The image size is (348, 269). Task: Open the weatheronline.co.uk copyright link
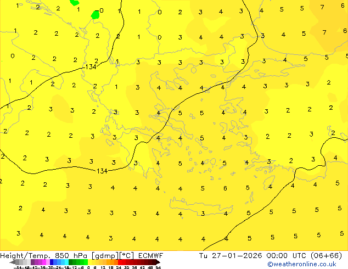pos(302,264)
